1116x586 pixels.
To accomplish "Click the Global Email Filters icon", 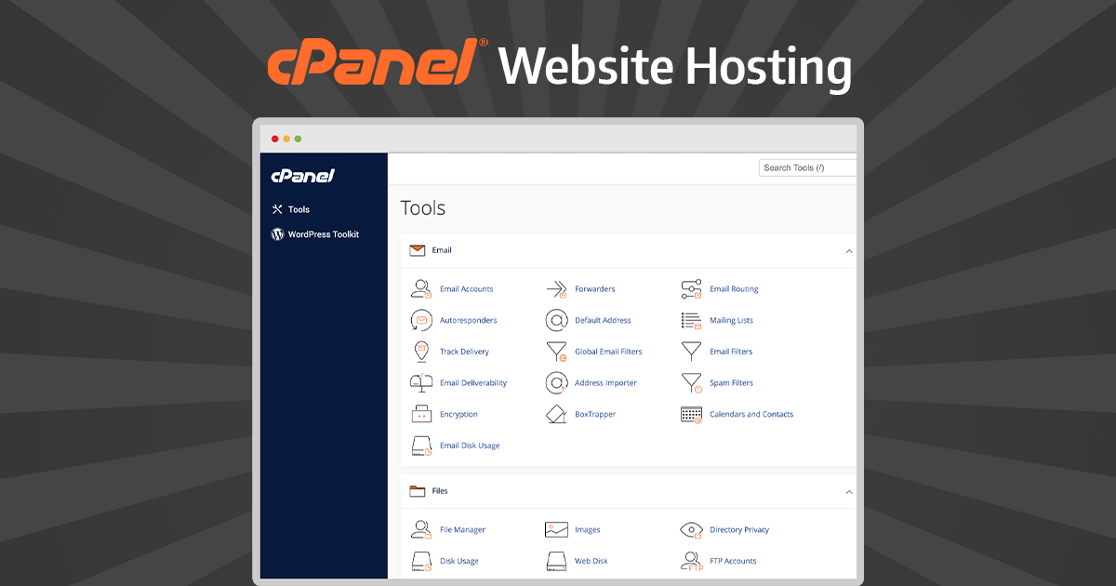I will (556, 352).
